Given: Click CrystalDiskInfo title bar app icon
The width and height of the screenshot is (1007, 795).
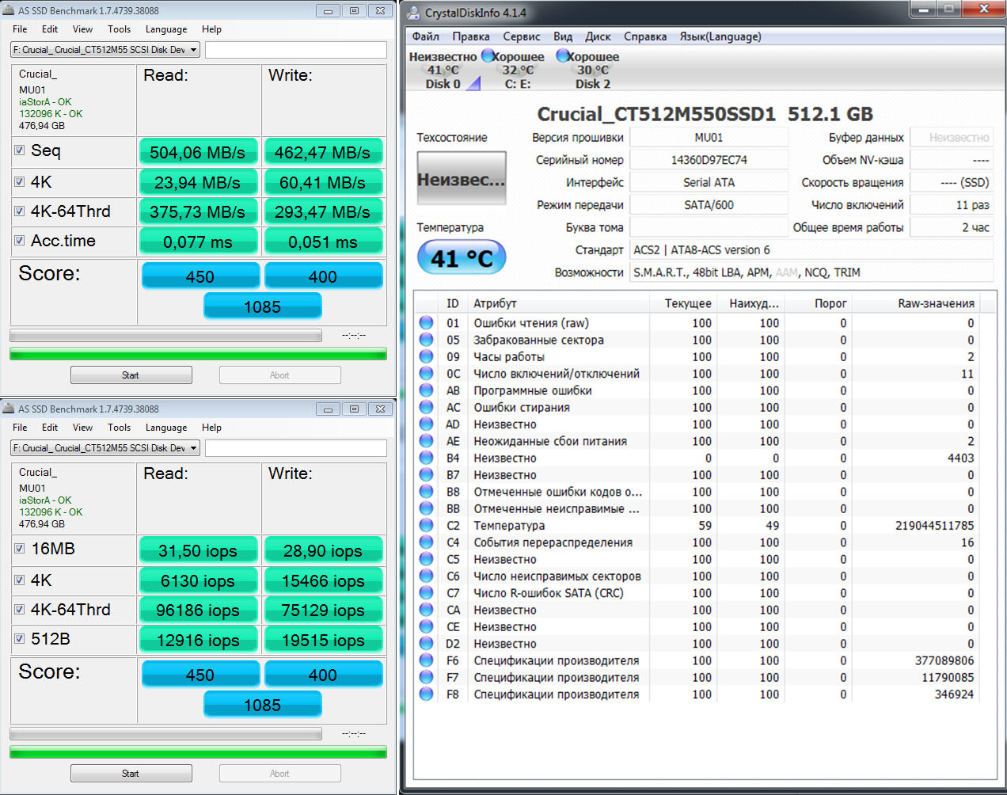Looking at the screenshot, I should click(413, 12).
